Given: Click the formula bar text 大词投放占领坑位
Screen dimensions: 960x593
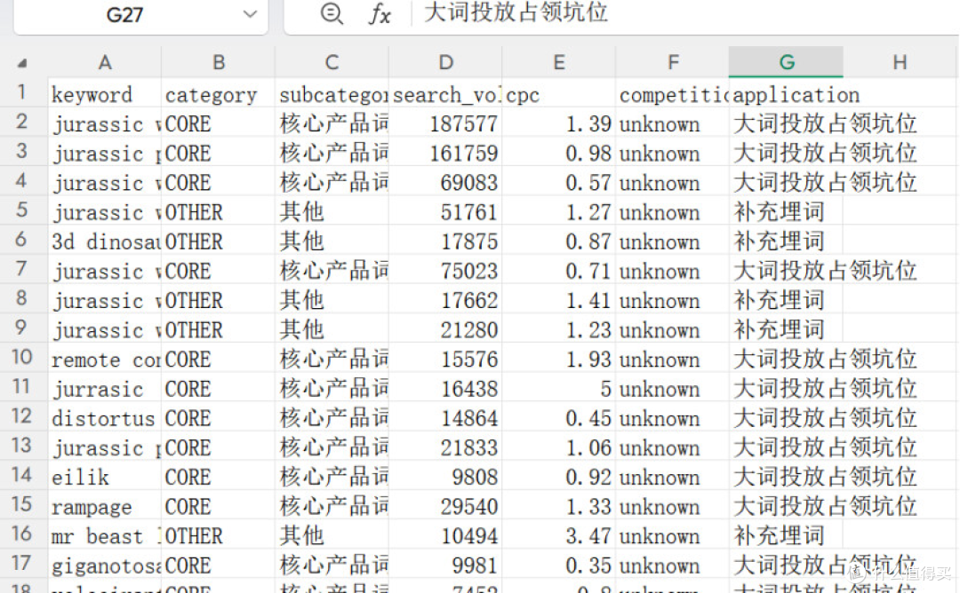Looking at the screenshot, I should point(516,12).
